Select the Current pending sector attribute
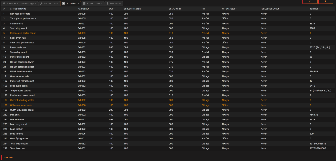Screen dimensions: 336x161 coord(22,100)
